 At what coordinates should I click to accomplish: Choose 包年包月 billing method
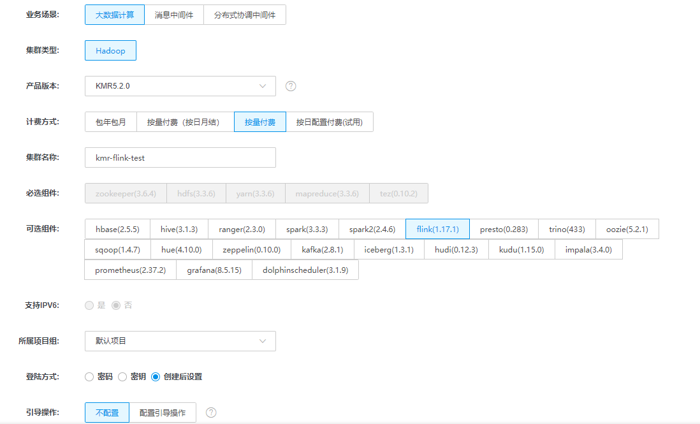111,122
